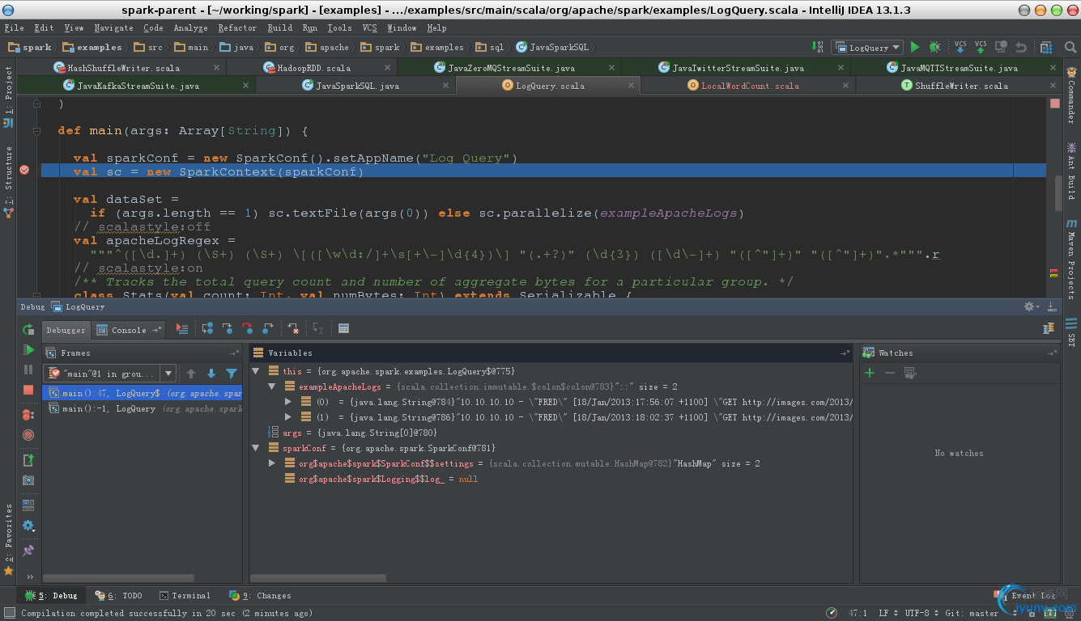The width and height of the screenshot is (1081, 621).
Task: Click the Next Frame down arrow
Action: click(211, 374)
